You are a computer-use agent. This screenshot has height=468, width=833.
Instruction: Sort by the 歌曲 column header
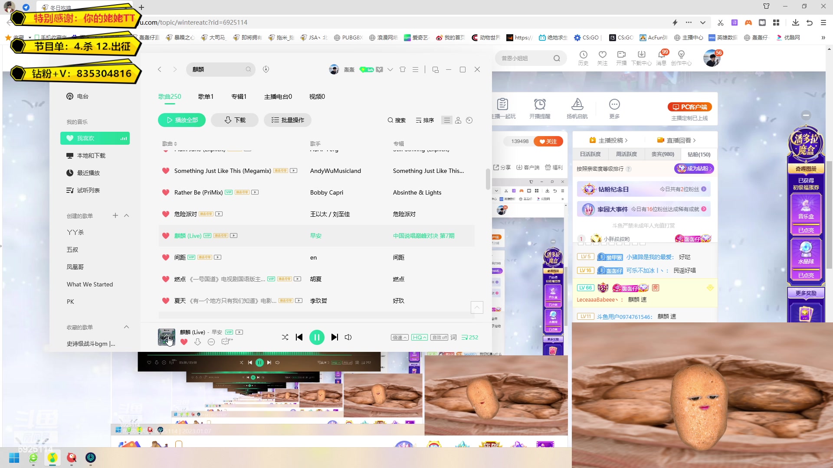170,143
